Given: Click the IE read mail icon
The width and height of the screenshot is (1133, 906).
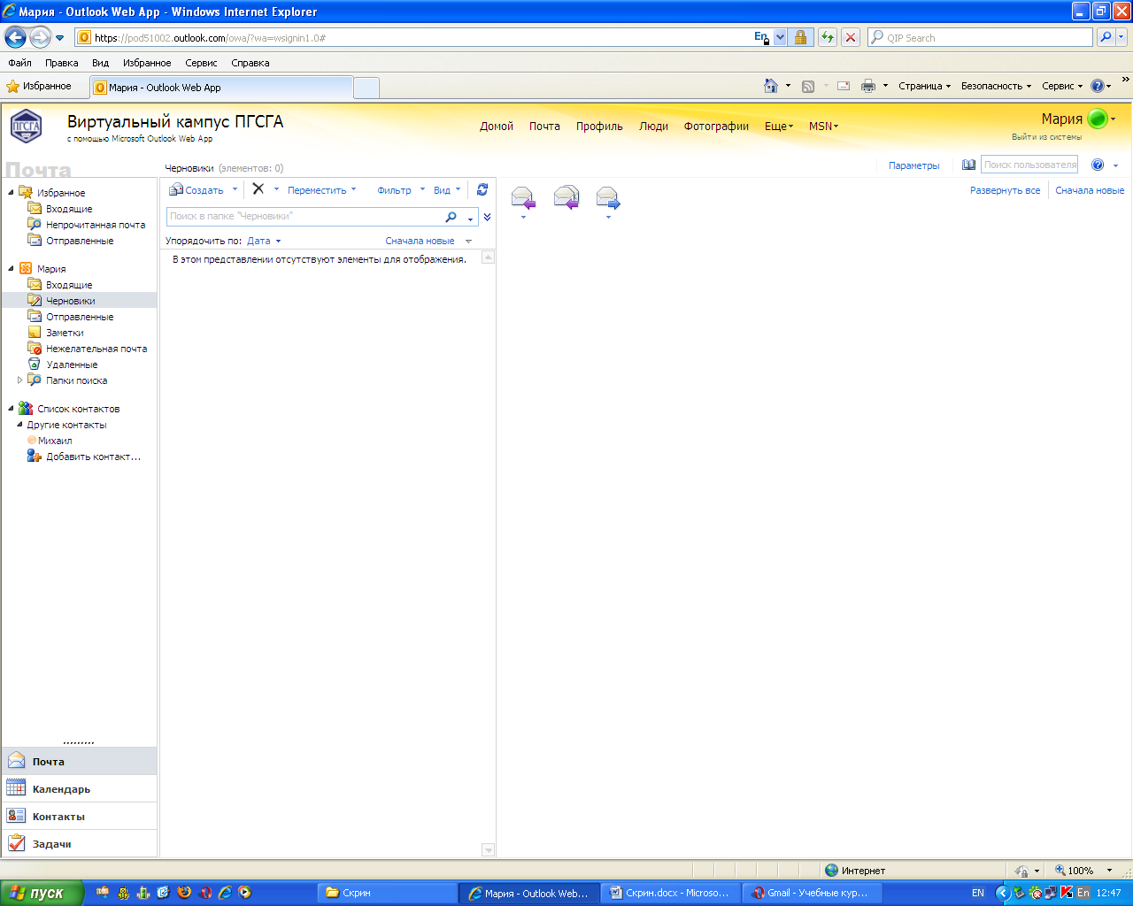Looking at the screenshot, I should 844,86.
